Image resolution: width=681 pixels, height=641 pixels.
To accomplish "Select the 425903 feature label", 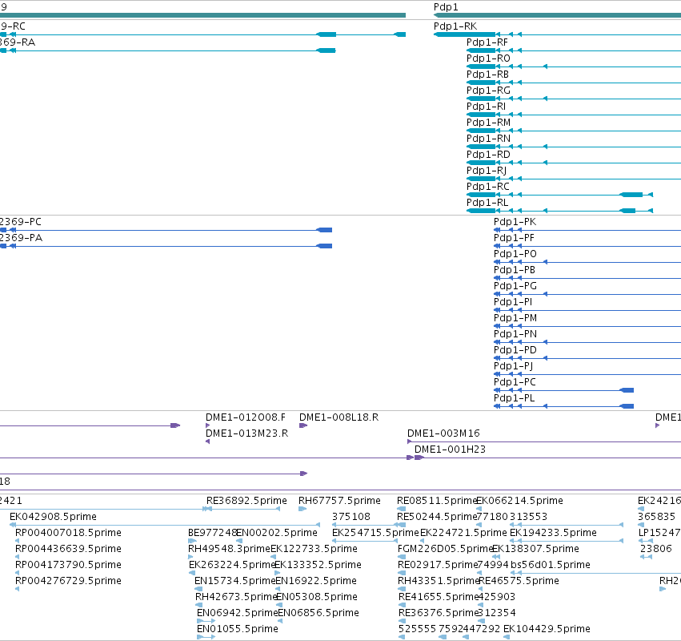I will click(x=496, y=598).
